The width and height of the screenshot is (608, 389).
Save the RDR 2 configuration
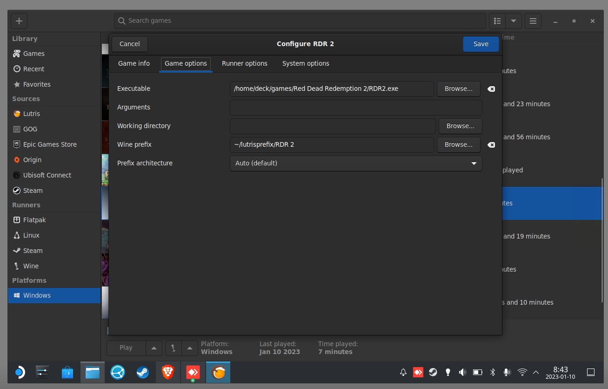point(481,44)
